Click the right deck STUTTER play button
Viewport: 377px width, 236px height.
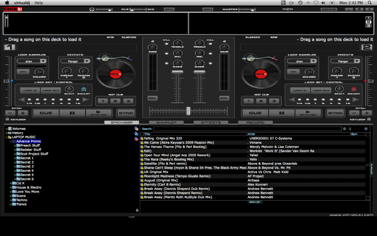pyautogui.click(x=308, y=113)
